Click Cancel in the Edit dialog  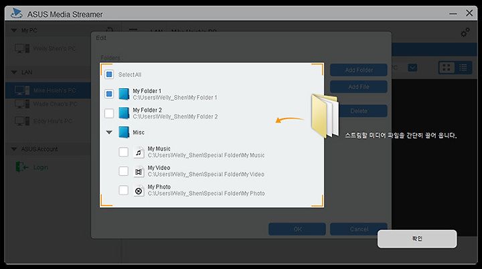(x=359, y=229)
